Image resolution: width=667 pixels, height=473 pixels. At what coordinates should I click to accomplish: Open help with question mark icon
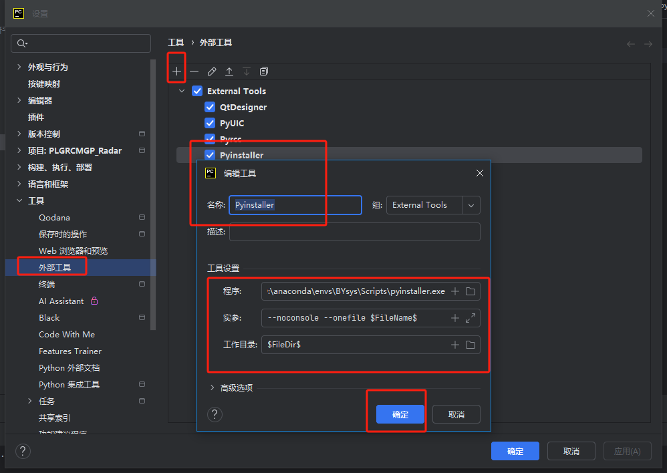click(x=214, y=414)
